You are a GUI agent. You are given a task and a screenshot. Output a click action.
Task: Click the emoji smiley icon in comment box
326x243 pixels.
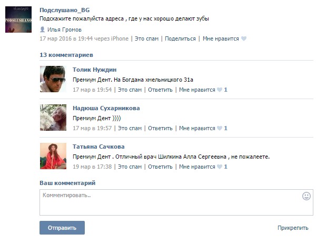click(x=306, y=196)
